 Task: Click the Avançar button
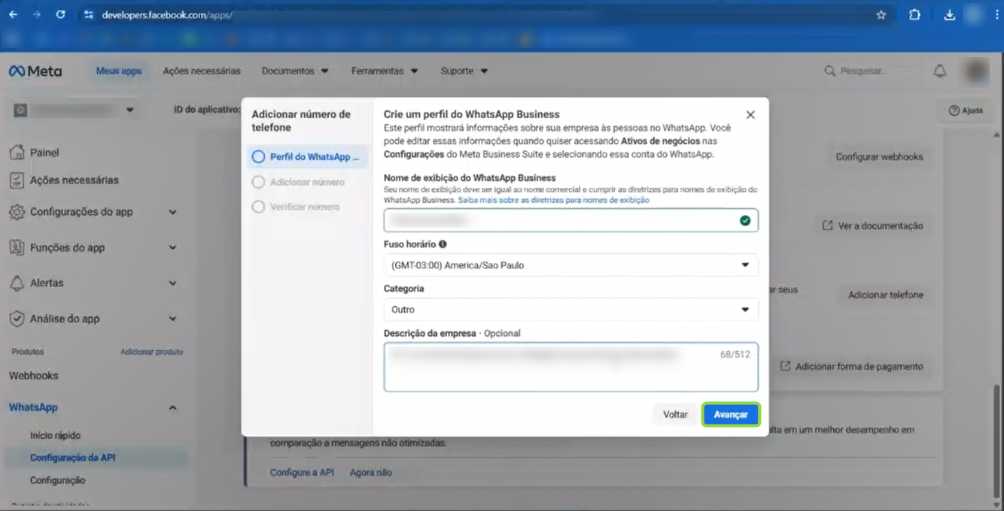coord(730,415)
